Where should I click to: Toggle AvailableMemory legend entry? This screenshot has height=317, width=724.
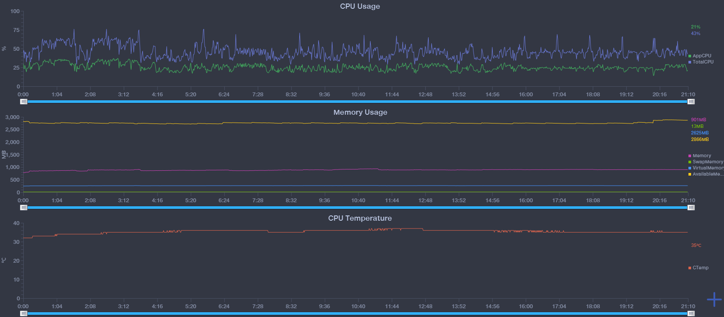point(706,174)
